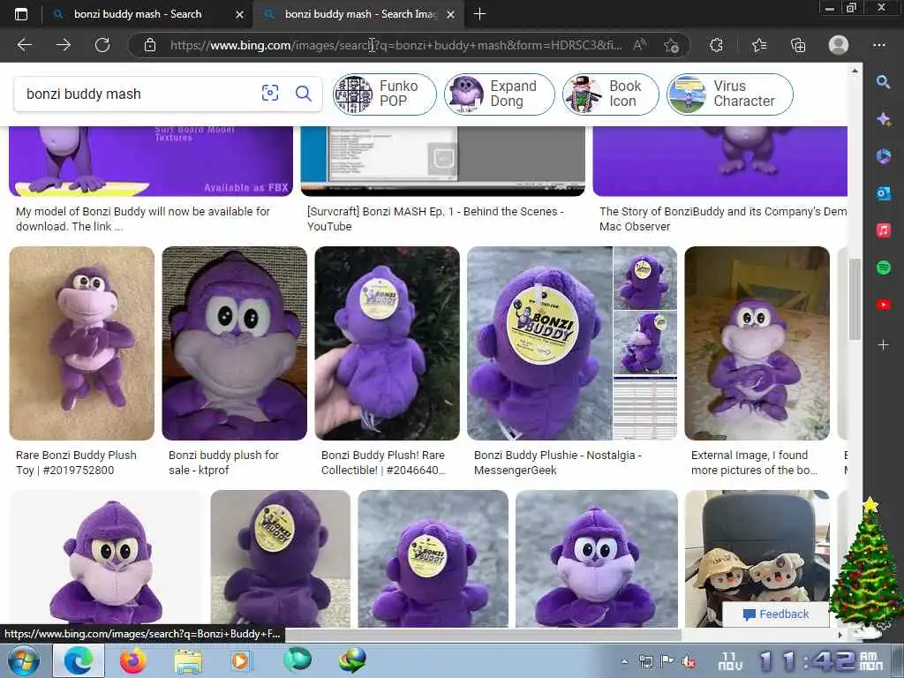Viewport: 904px width, 678px height.
Task: Go forward with the browser forward arrow
Action: coord(64,45)
